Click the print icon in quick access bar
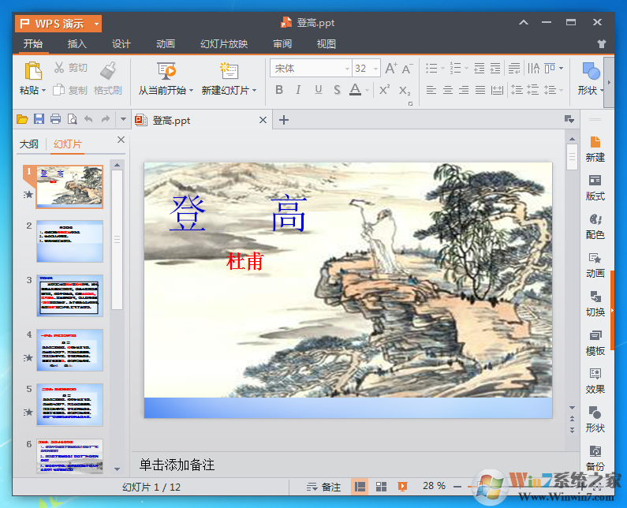This screenshot has height=508, width=627. 55,120
